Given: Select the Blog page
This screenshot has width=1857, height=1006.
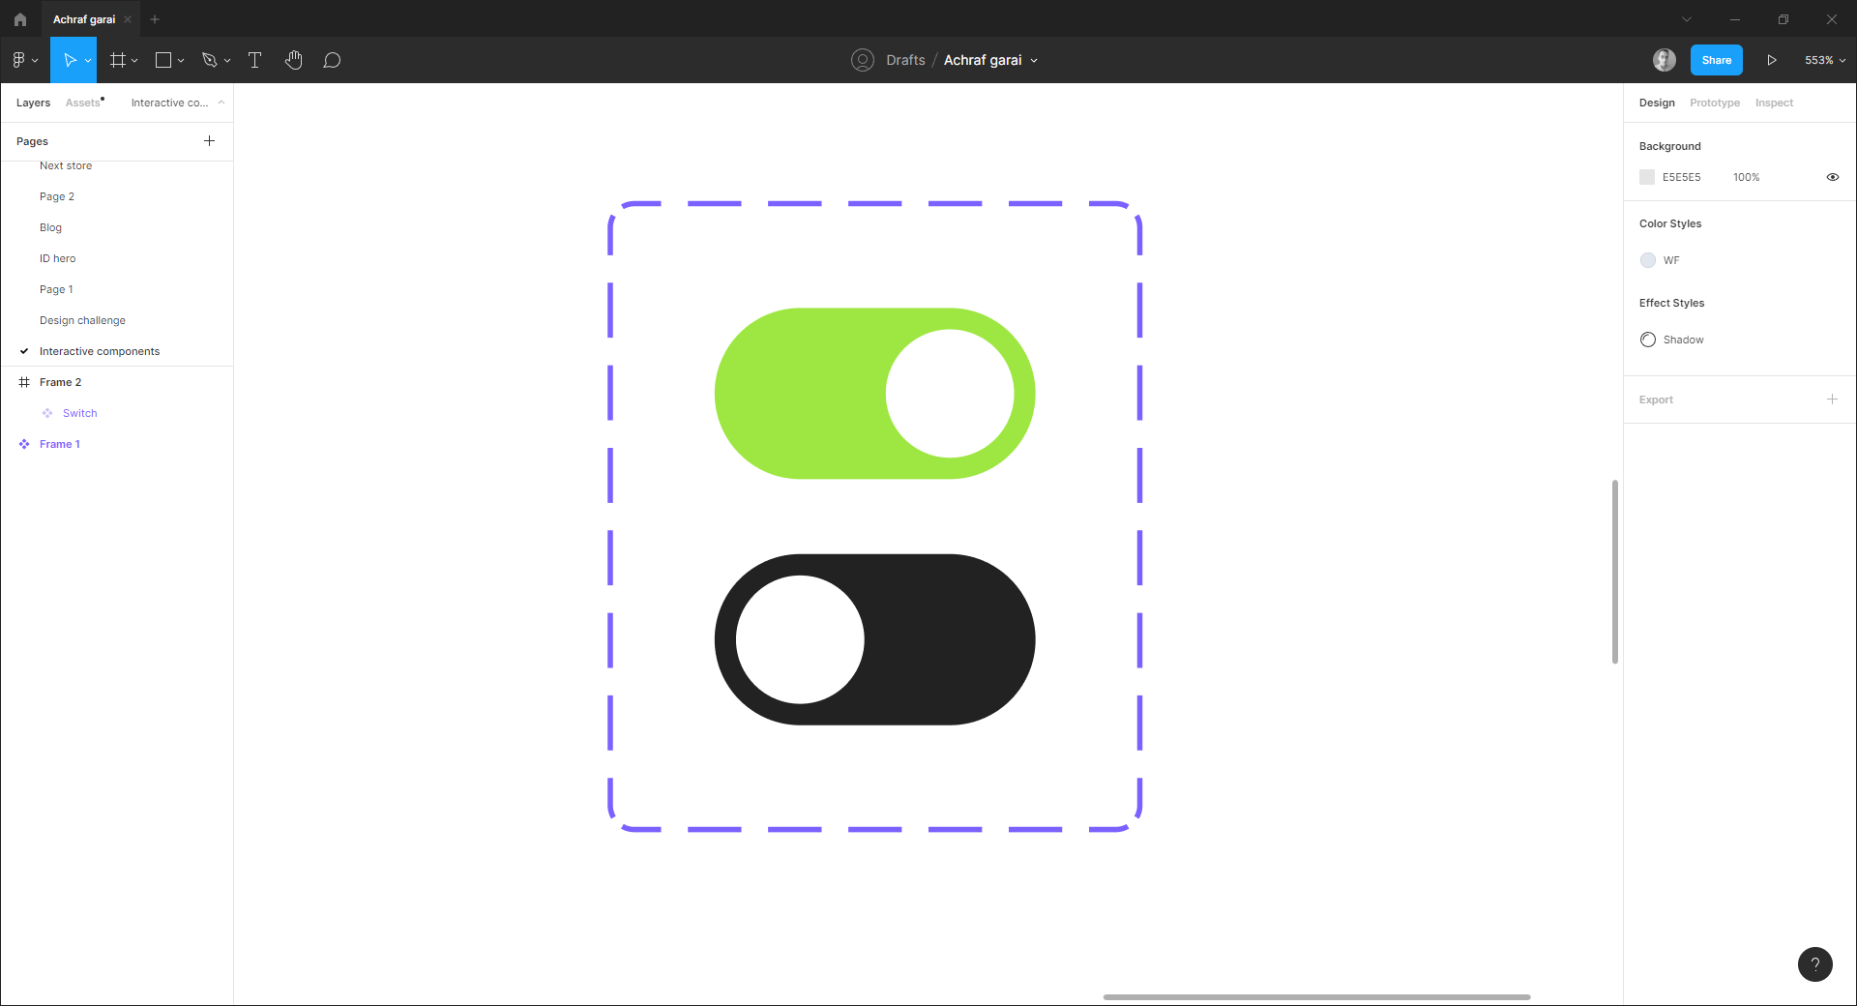Looking at the screenshot, I should 50,227.
